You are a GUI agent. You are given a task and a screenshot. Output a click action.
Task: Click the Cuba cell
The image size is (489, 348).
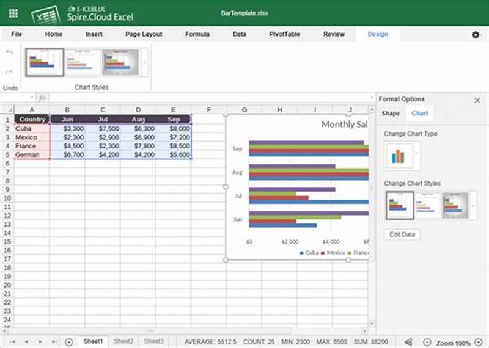pos(32,128)
